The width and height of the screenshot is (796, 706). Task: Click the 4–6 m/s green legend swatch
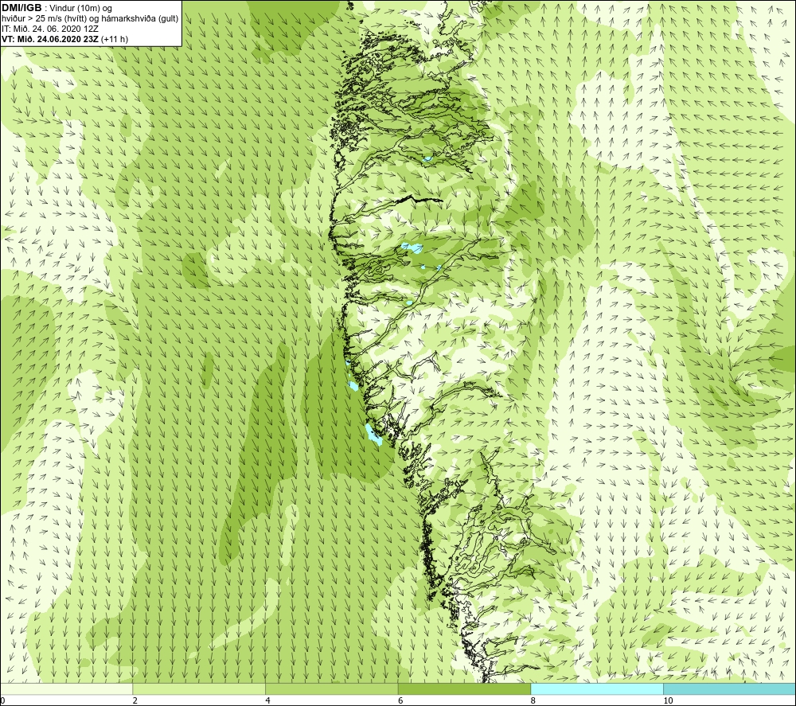(x=331, y=688)
